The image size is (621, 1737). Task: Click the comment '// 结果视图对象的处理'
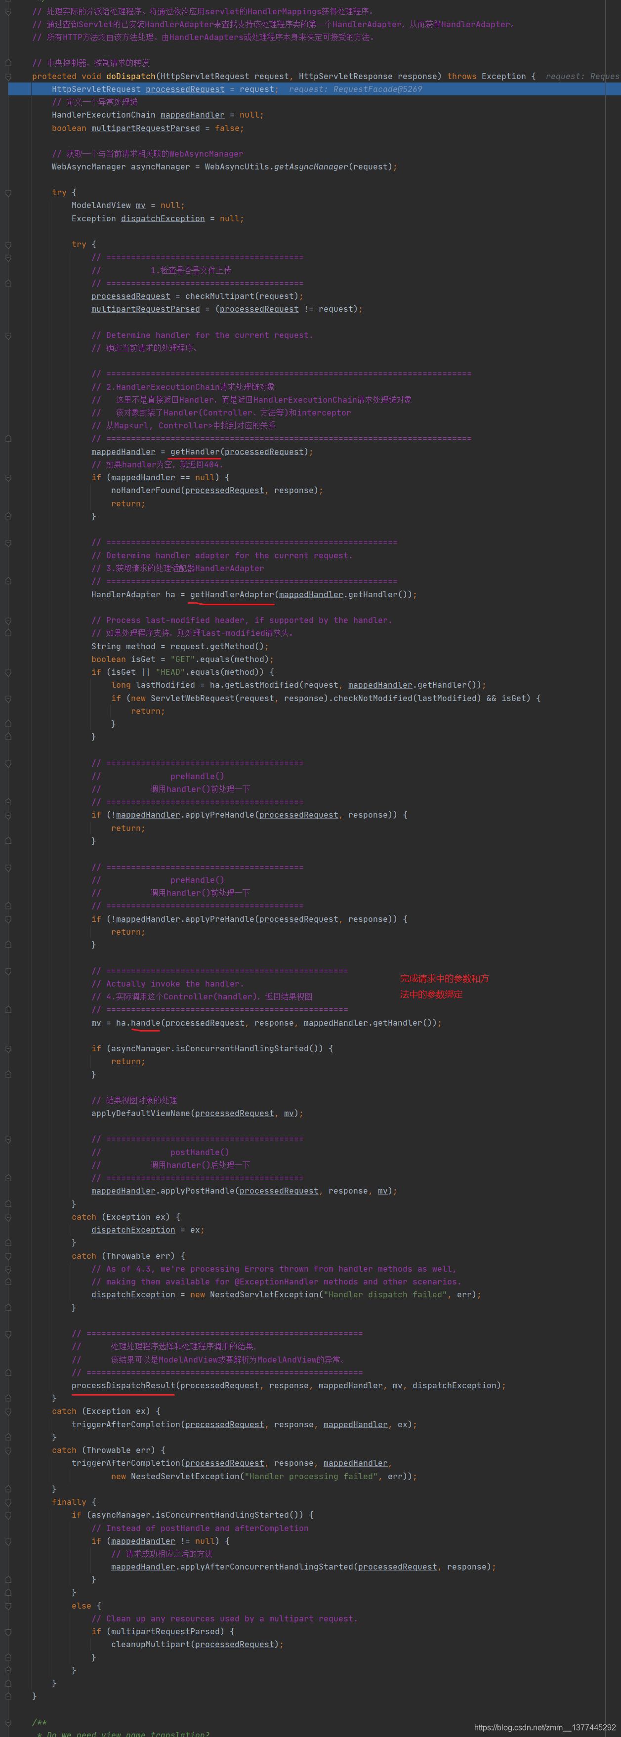pos(134,1101)
